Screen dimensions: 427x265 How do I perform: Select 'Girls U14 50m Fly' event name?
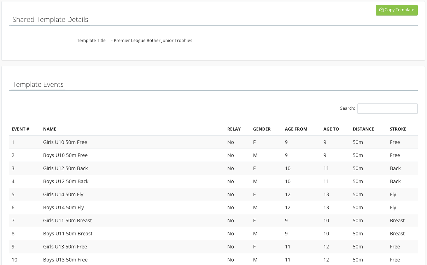pyautogui.click(x=63, y=194)
